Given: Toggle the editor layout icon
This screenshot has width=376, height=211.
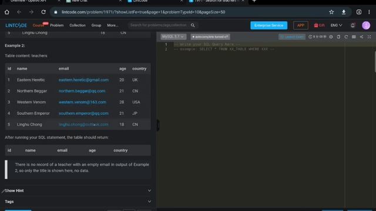Looking at the screenshot, I should point(354,37).
